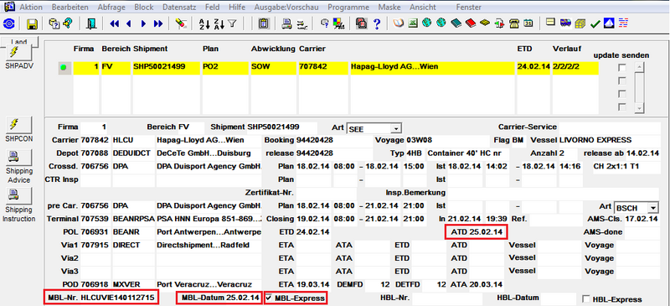
Task: Tick the fourth update senden checkbox
Action: (x=622, y=106)
